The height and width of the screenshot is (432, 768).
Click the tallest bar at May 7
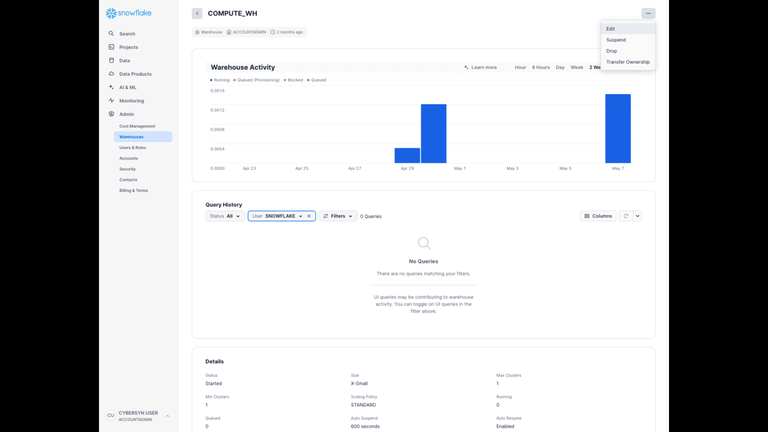[618, 128]
